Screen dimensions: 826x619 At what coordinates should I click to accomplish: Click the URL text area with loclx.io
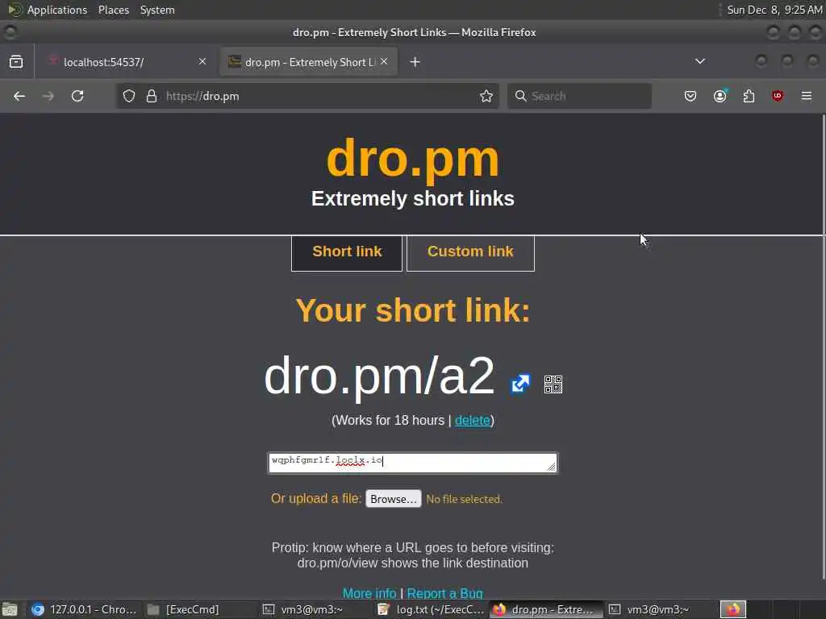[x=412, y=463]
